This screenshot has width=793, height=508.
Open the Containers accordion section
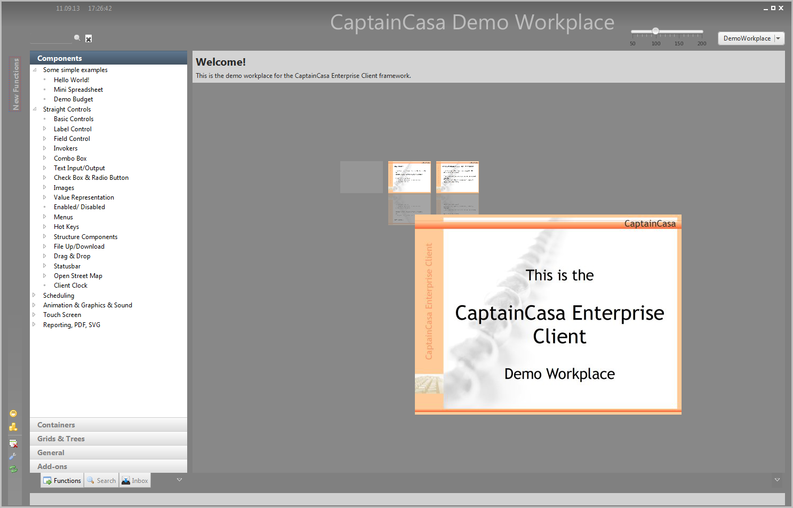[56, 425]
